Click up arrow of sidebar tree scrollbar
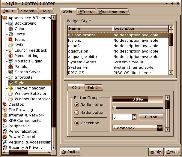Screen dimensions: 182x157 (x=53, y=17)
